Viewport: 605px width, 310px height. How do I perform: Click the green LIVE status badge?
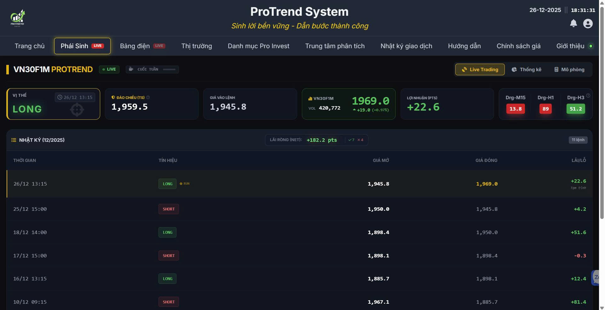tap(109, 69)
